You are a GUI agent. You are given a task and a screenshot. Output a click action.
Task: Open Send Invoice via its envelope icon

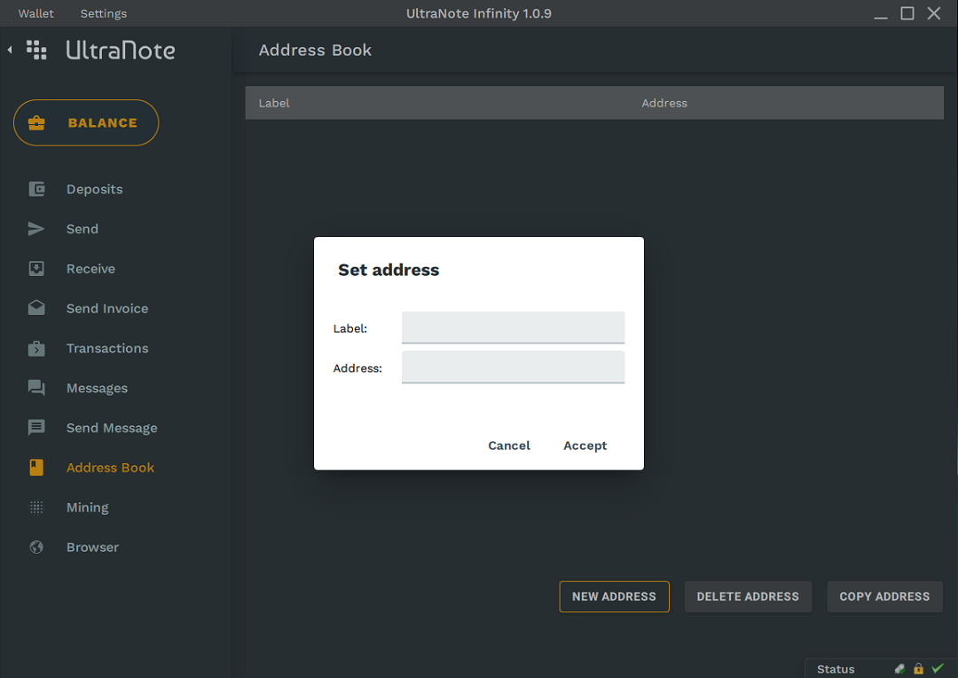pos(36,308)
